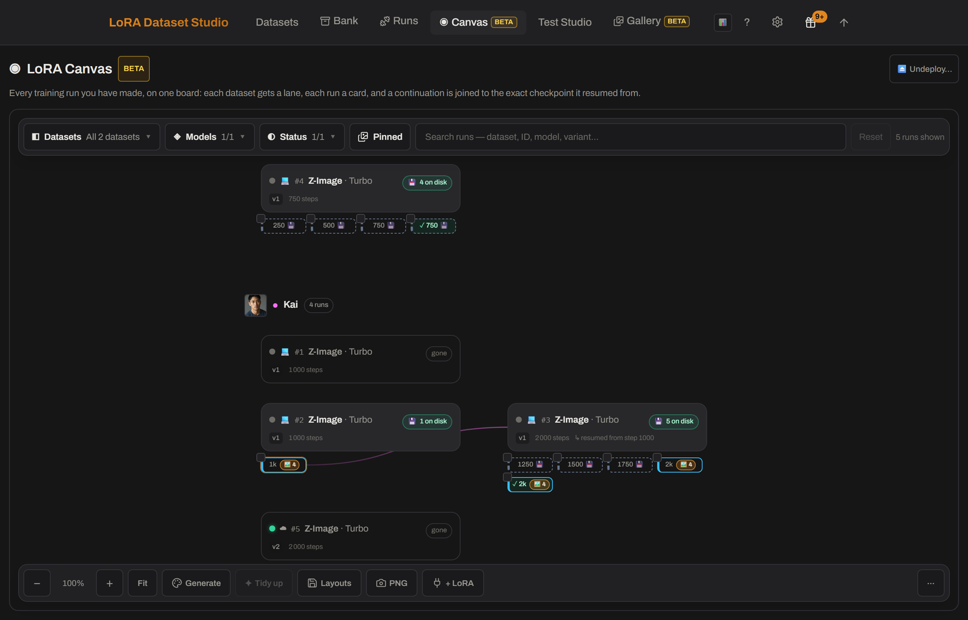
Task: Open the Runs tab
Action: (x=399, y=21)
